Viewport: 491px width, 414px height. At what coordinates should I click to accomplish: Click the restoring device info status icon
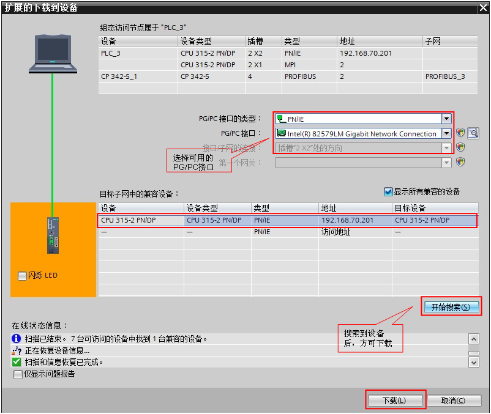[x=17, y=350]
